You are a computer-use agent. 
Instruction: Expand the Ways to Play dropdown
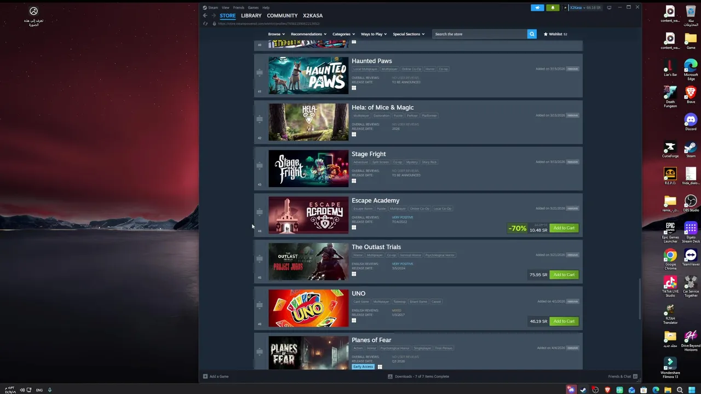[x=374, y=34]
